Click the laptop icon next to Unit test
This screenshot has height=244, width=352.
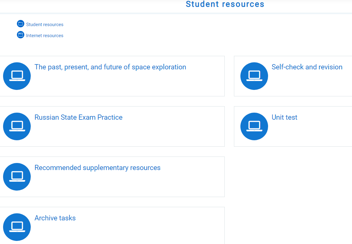click(254, 126)
